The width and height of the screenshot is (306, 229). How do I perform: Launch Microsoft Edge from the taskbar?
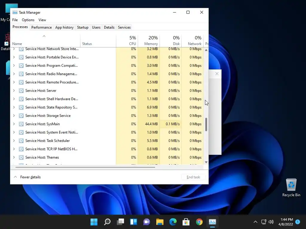[x=173, y=222]
